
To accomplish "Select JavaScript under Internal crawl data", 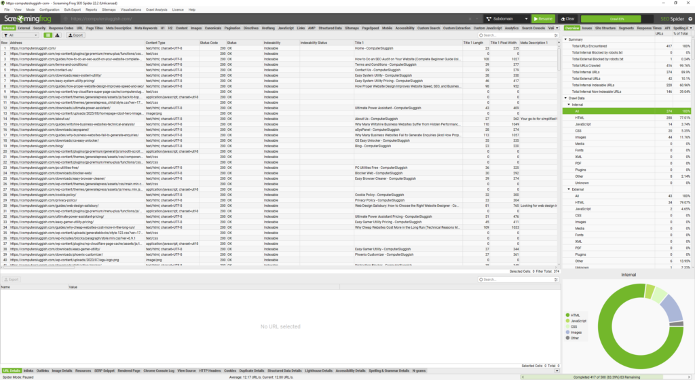I will point(626,124).
